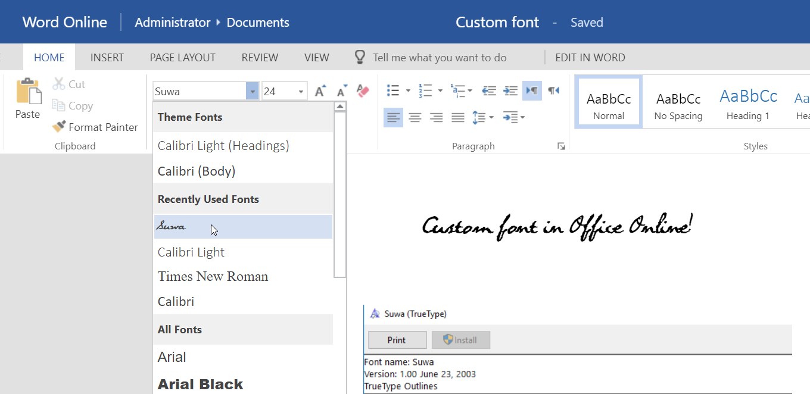Screen dimensions: 810x394
Task: Toggle left-to-right text direction
Action: pyautogui.click(x=532, y=90)
